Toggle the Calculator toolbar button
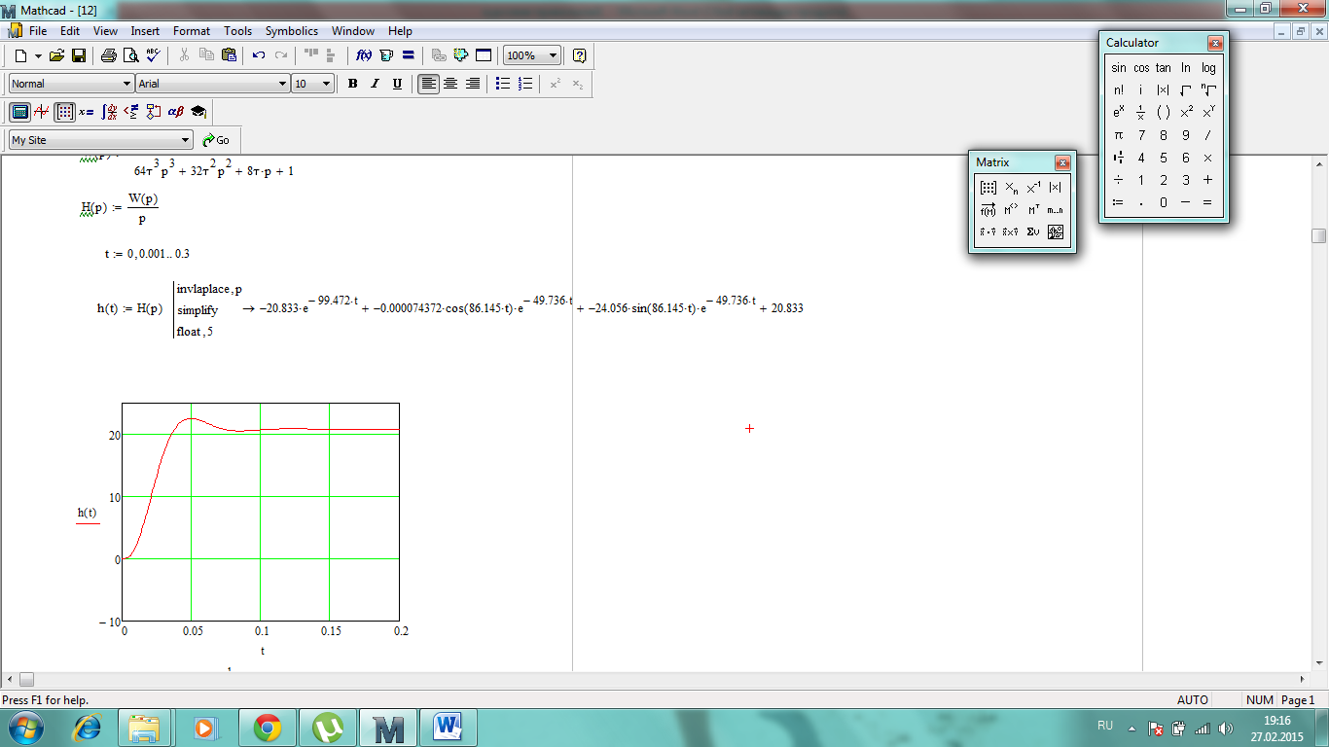This screenshot has height=747, width=1329. (19, 112)
